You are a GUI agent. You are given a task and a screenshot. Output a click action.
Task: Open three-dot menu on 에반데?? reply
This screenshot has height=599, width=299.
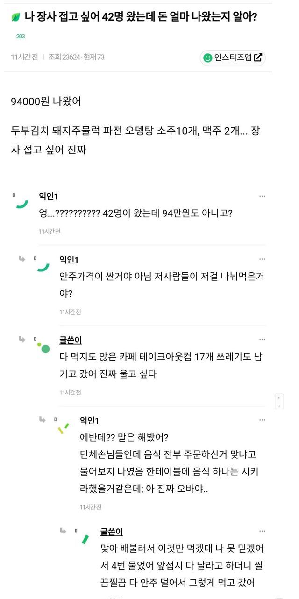coord(262,420)
